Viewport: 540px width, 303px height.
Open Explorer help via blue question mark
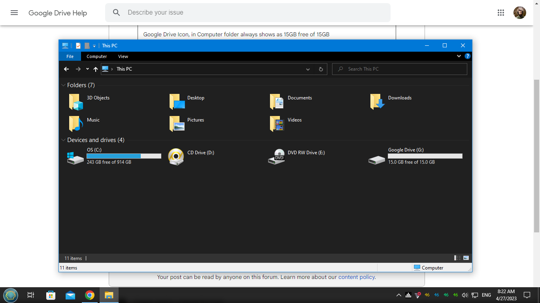pos(468,56)
